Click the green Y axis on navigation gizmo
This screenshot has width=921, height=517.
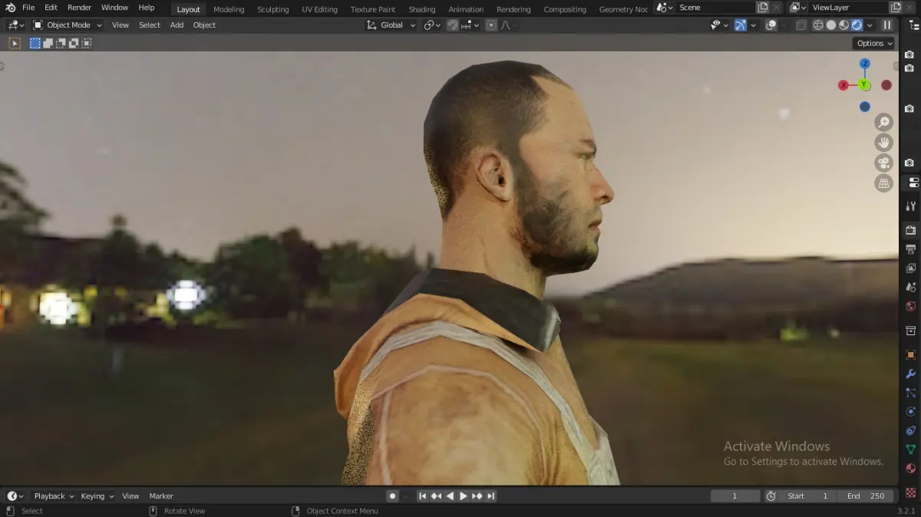pos(865,85)
